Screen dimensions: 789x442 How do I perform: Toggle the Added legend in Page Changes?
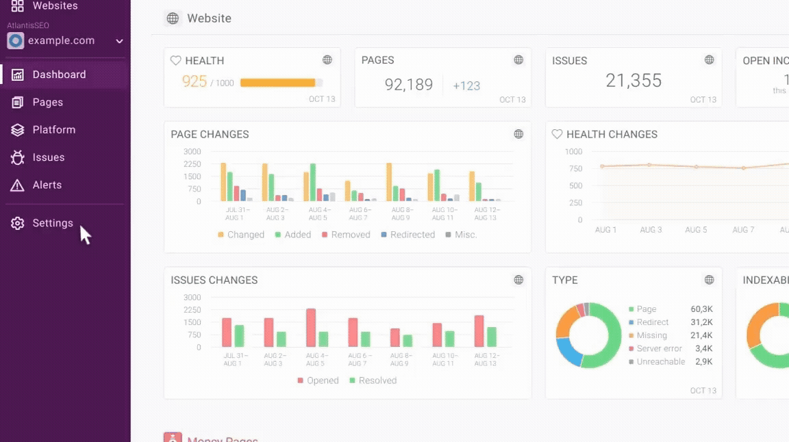[293, 235]
